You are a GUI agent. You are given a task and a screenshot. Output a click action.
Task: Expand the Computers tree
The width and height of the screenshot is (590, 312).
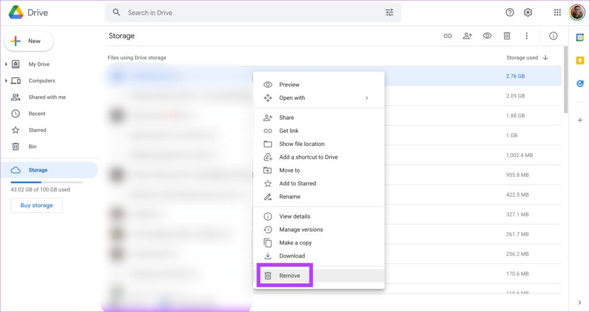(x=6, y=81)
